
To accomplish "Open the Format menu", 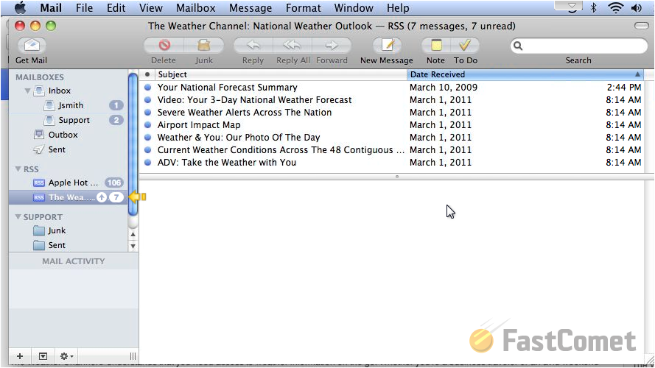I will click(304, 7).
